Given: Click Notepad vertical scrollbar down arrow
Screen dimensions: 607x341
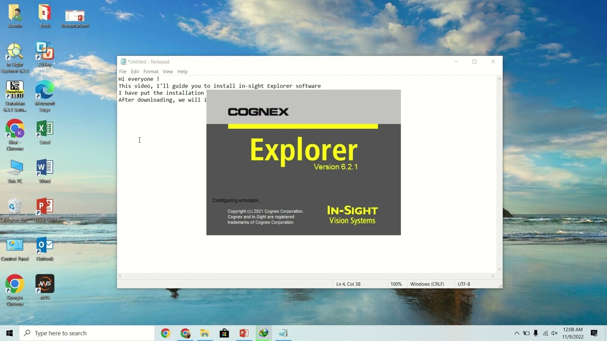Looking at the screenshot, I should (x=499, y=269).
